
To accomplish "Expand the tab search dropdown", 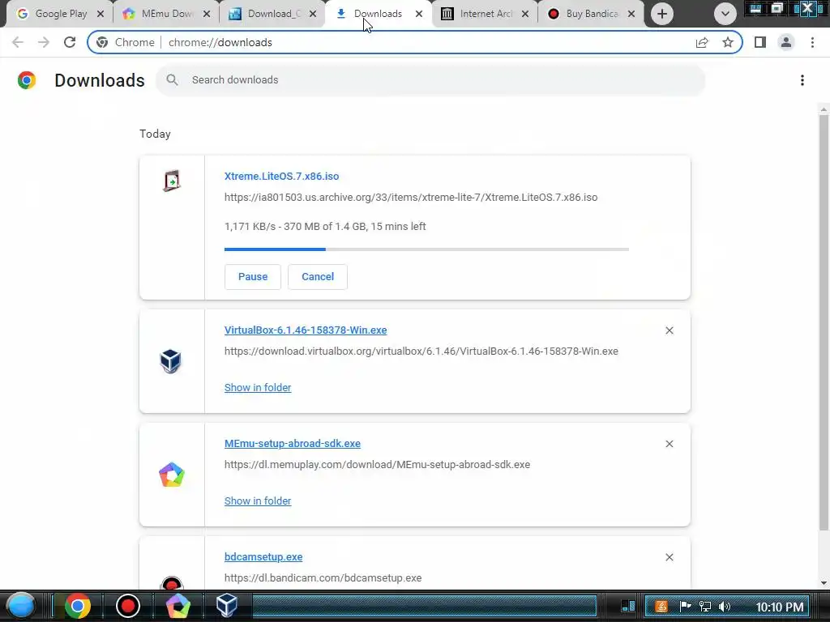I will click(725, 14).
